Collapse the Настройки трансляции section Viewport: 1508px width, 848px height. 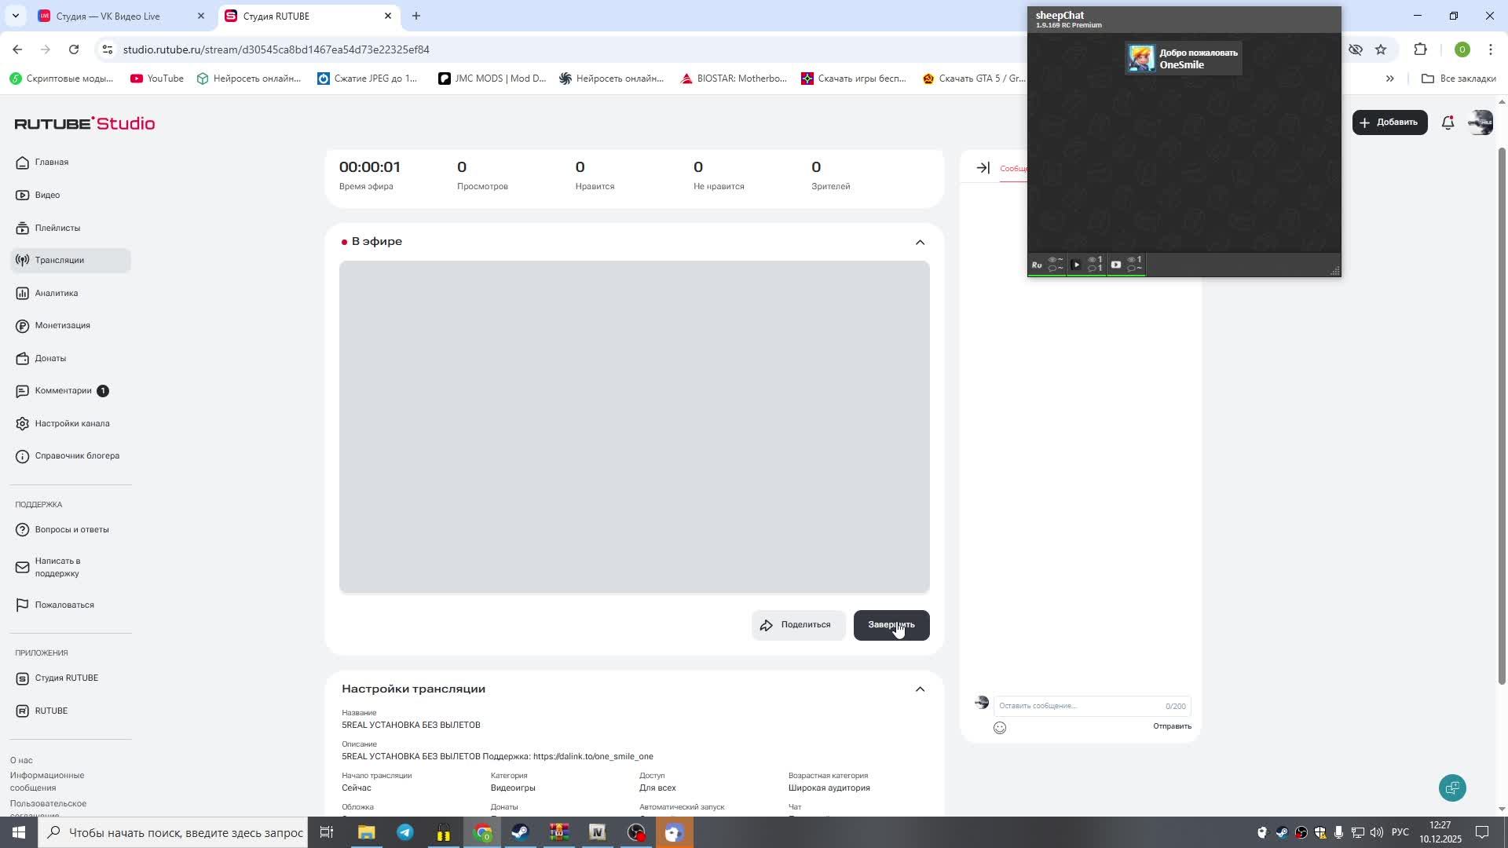click(920, 689)
